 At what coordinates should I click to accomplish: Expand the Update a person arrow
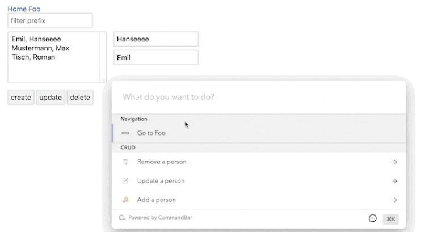pyautogui.click(x=394, y=181)
